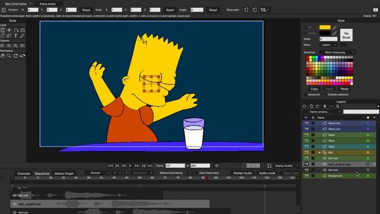Step back one frame in playback controls
Screen dimensions: 380x214
click(123, 166)
